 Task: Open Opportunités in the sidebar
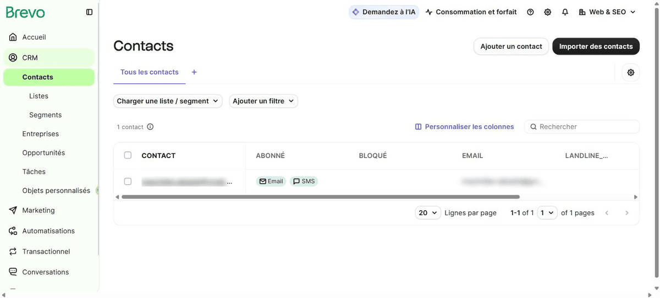pyautogui.click(x=43, y=153)
